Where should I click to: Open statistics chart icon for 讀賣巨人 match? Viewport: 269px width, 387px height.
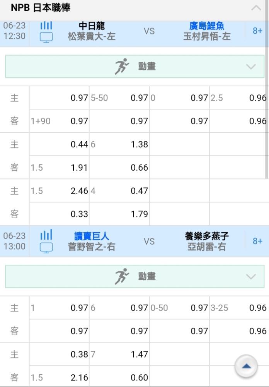(46, 235)
